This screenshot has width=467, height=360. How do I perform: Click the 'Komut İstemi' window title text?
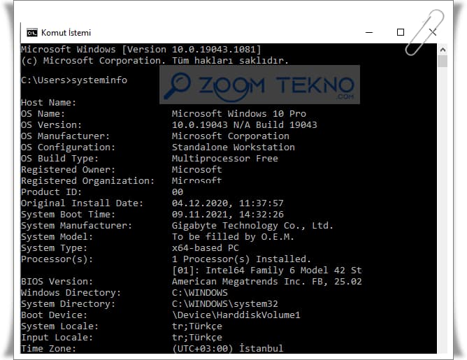[x=66, y=33]
